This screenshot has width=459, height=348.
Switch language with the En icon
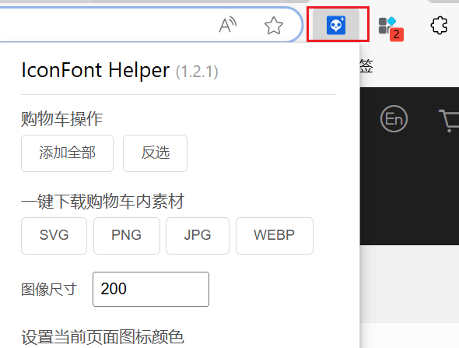click(394, 118)
